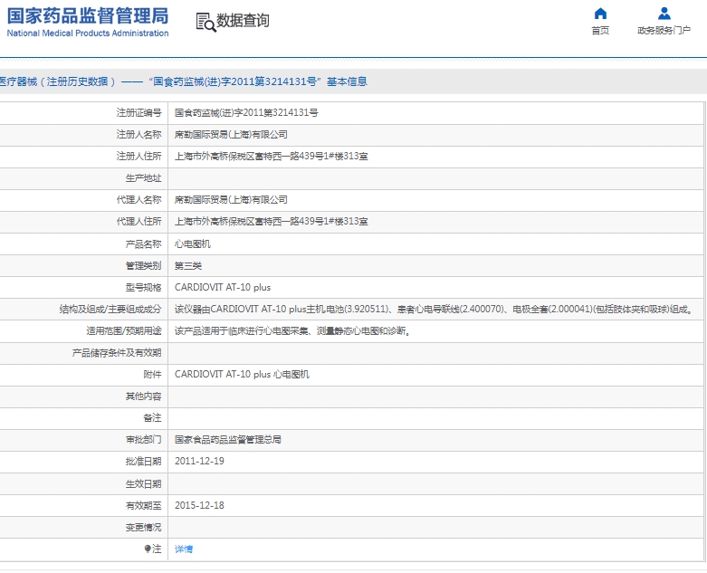Select the 型号规格 label
Image resolution: width=707 pixels, height=573 pixels.
click(143, 287)
